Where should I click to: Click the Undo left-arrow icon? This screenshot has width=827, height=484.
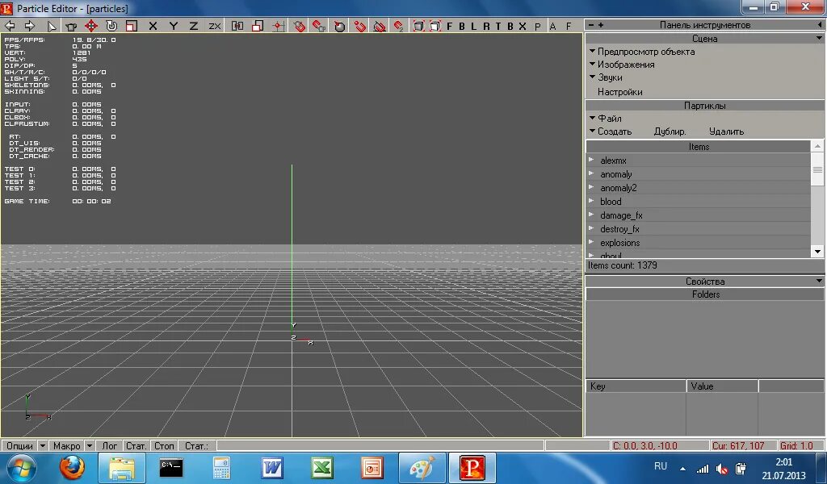(x=10, y=26)
